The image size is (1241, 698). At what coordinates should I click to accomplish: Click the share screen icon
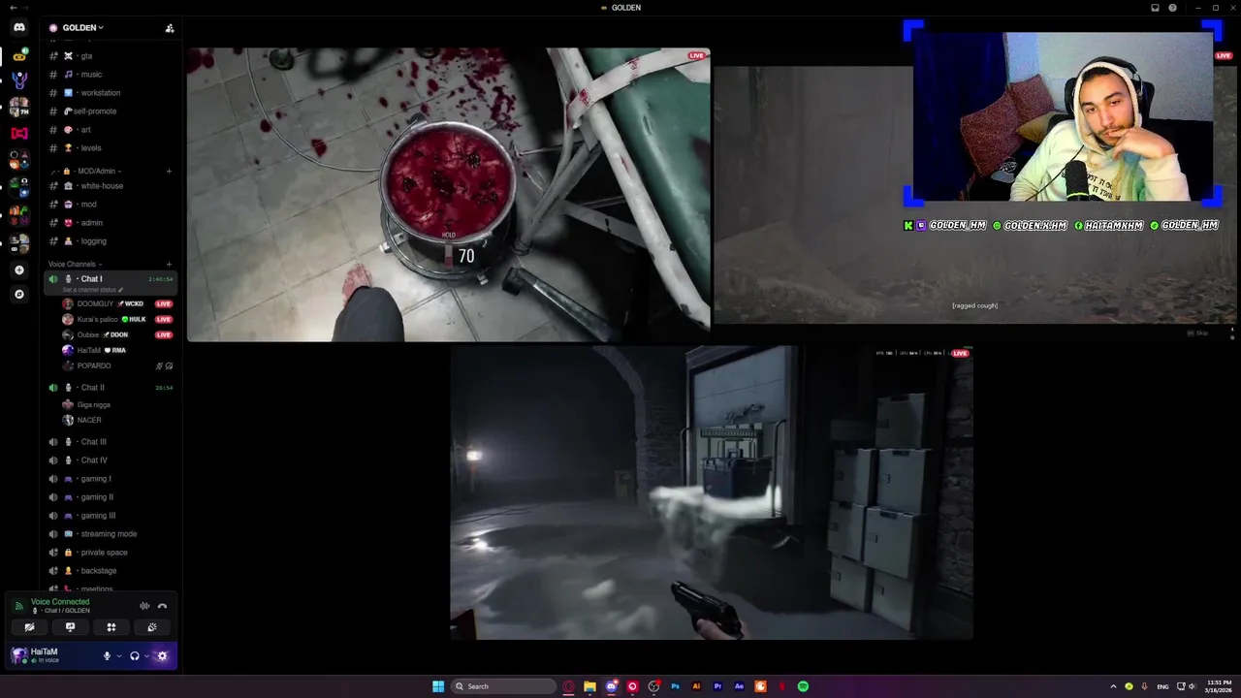pyautogui.click(x=70, y=627)
